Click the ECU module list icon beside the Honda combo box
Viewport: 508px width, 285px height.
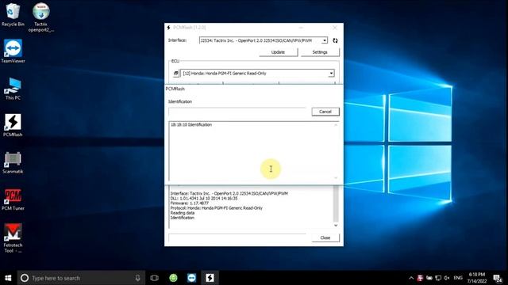tap(176, 74)
